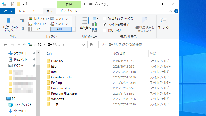Screen dimensions: 206x116
Task: Choose 小アイコン layout
Action: click(59, 24)
